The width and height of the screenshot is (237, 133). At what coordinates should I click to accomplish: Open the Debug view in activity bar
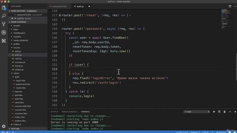coord(4,32)
